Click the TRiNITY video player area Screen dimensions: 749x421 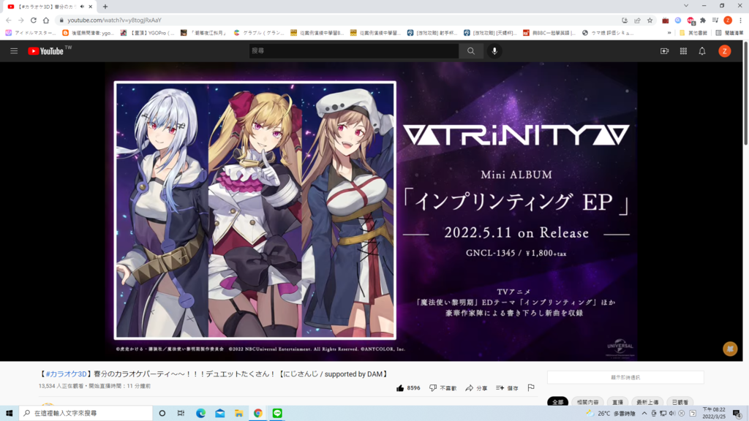(371, 211)
